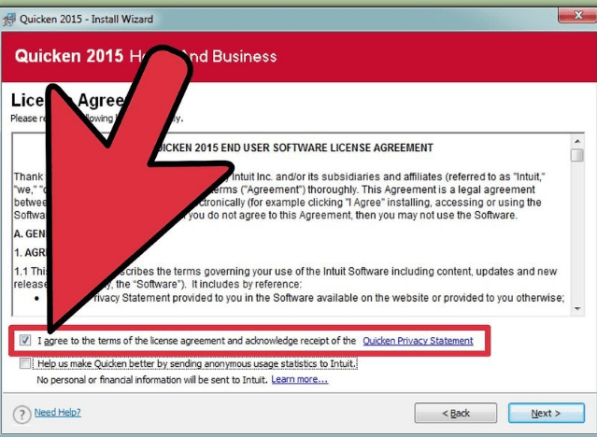This screenshot has height=437, width=597.
Task: Click the license text scrollbar down arrow
Action: (577, 309)
